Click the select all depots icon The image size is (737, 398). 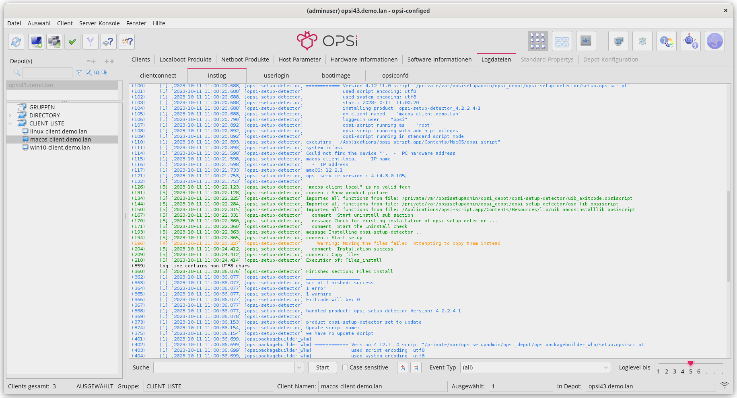point(97,73)
